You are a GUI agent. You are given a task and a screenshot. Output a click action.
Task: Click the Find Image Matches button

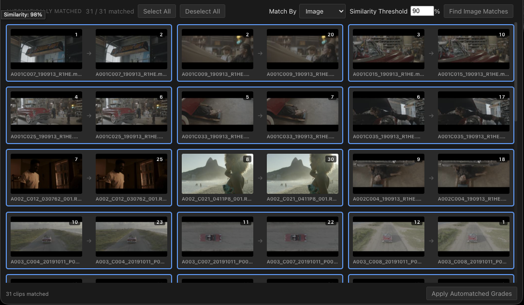click(478, 11)
